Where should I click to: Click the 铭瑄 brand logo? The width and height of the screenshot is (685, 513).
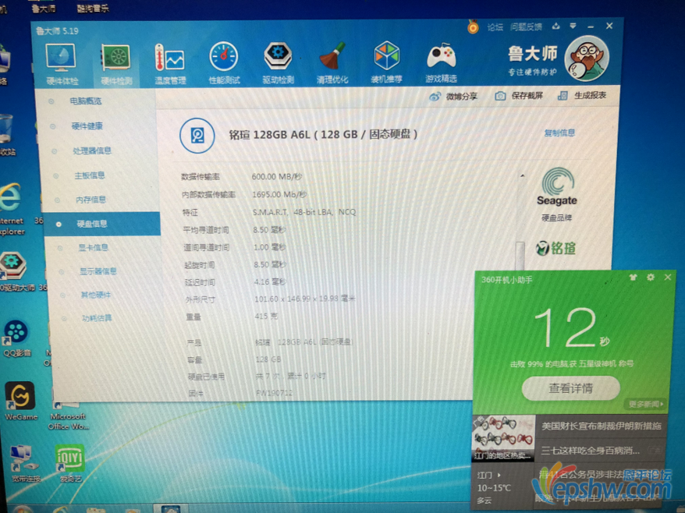coord(555,249)
